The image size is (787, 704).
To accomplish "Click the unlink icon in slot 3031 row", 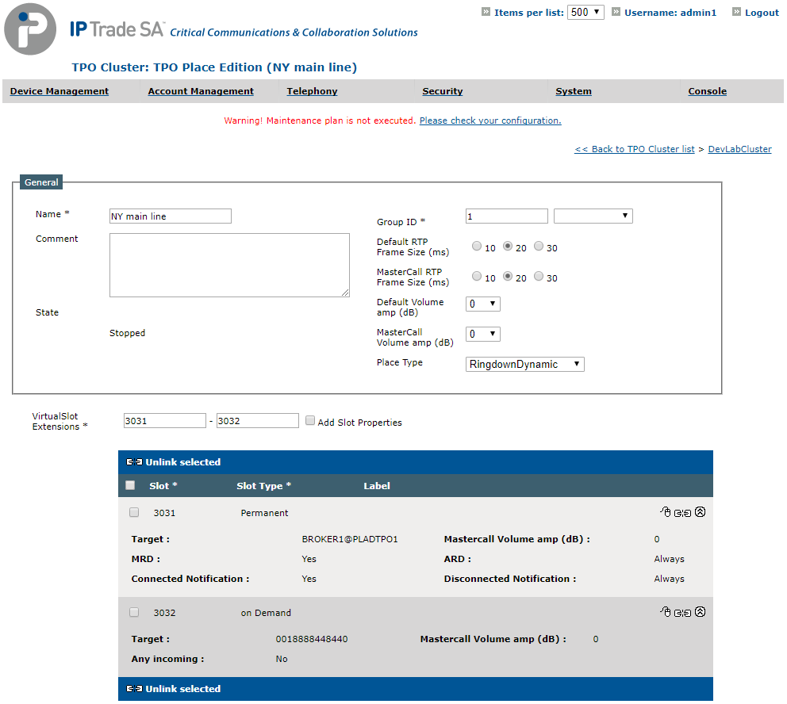I will [682, 513].
